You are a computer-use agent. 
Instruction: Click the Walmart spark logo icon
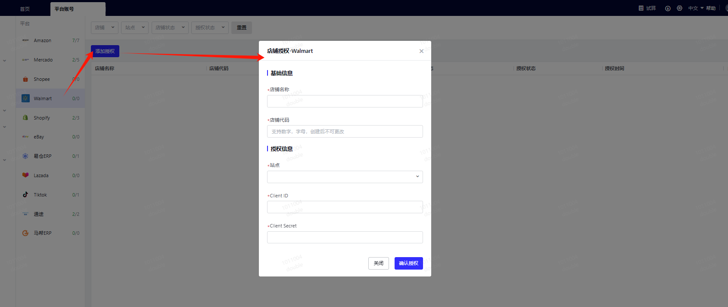25,98
